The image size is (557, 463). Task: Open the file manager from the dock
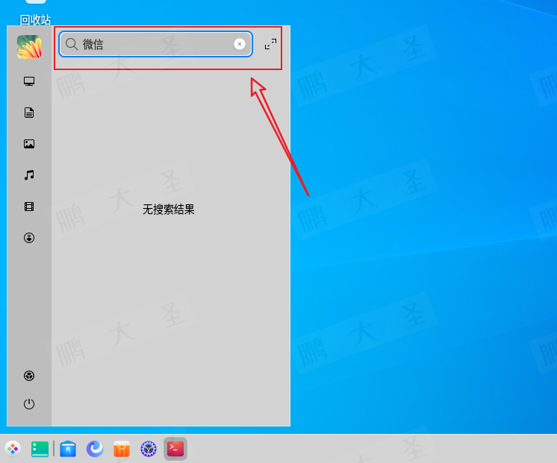coord(68,449)
